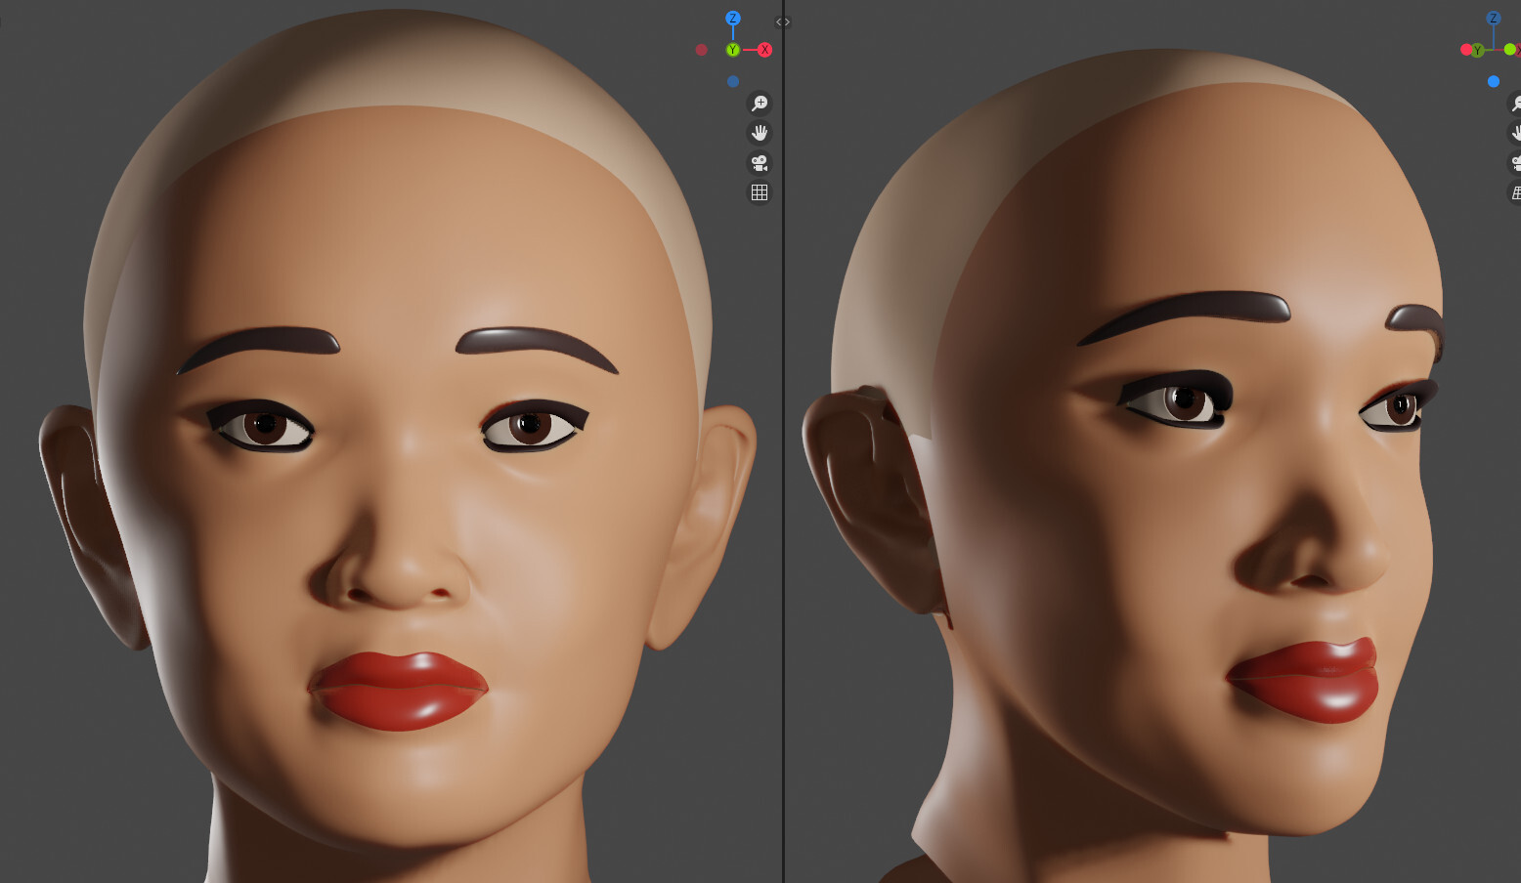Click the blue negative axis ball on right gizmo
Viewport: 1521px width, 883px height.
click(1493, 81)
